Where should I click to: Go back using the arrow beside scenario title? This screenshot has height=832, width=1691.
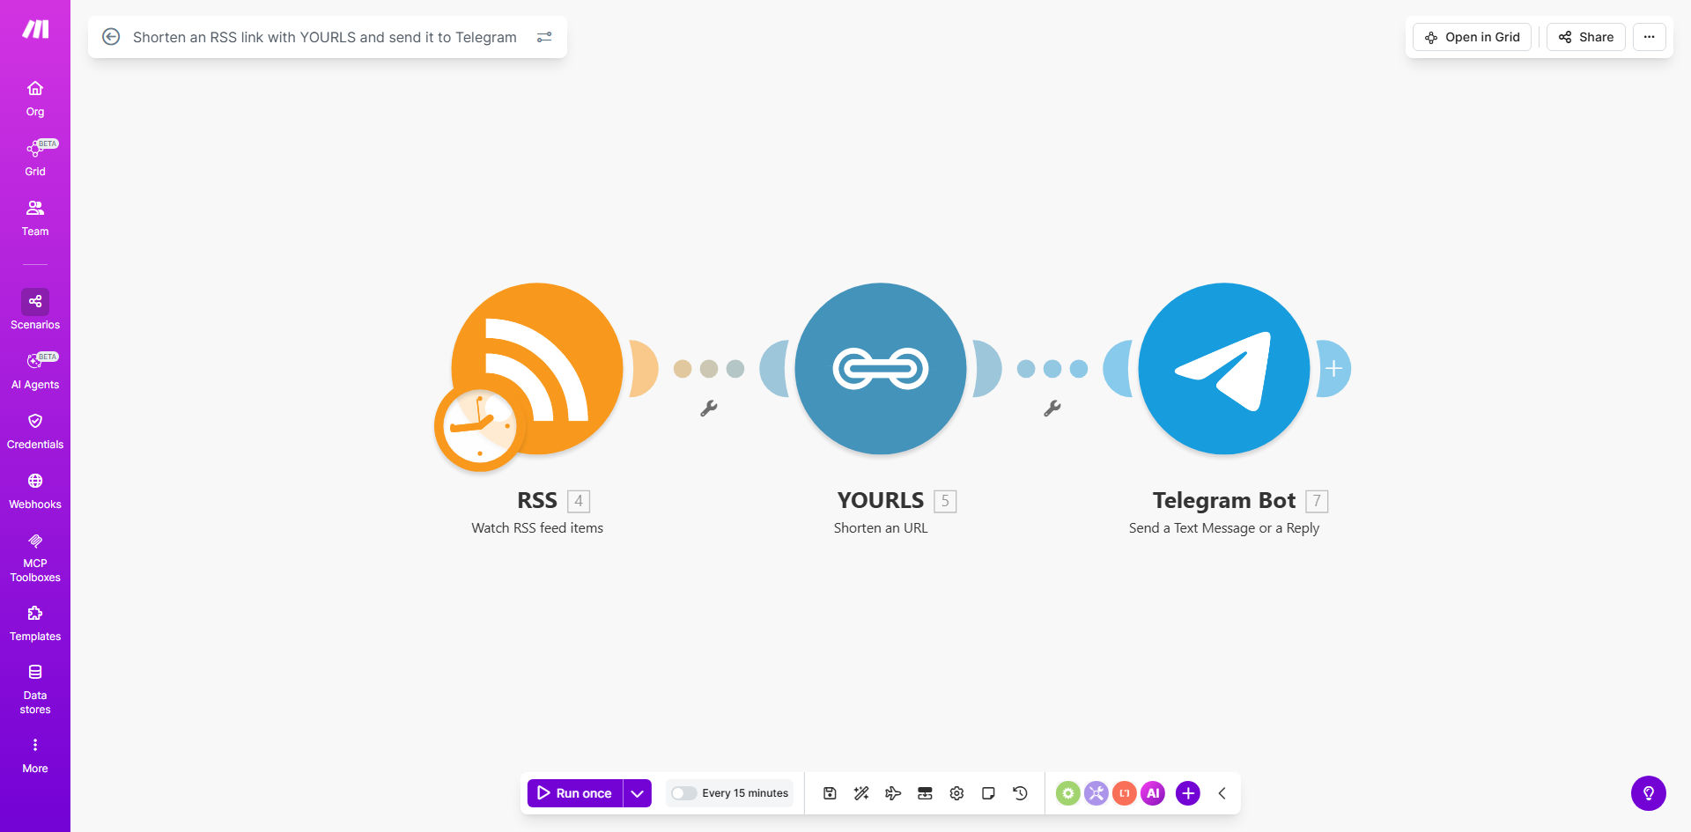(111, 37)
